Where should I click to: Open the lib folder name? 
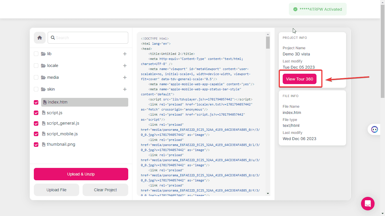pos(49,54)
